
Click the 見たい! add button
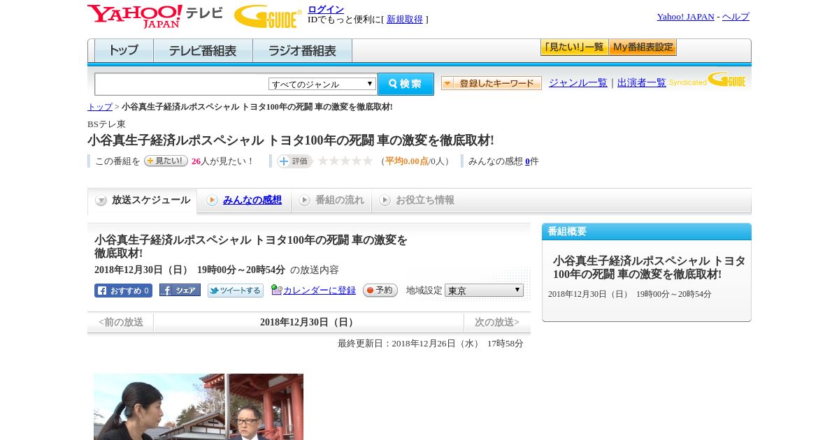tap(166, 161)
